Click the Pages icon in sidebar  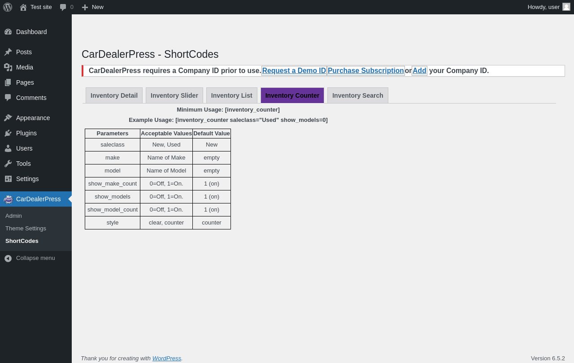[x=8, y=82]
